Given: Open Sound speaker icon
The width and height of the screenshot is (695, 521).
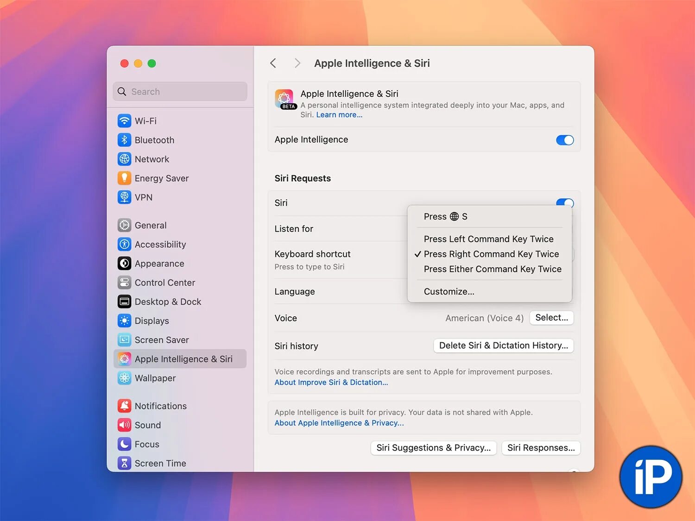Looking at the screenshot, I should tap(124, 425).
